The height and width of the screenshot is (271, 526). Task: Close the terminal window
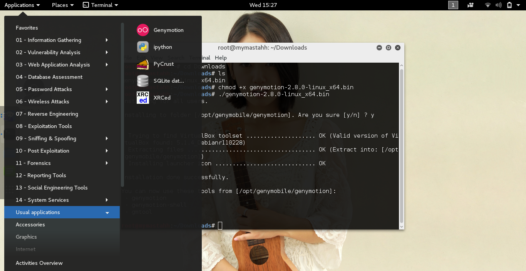398,48
